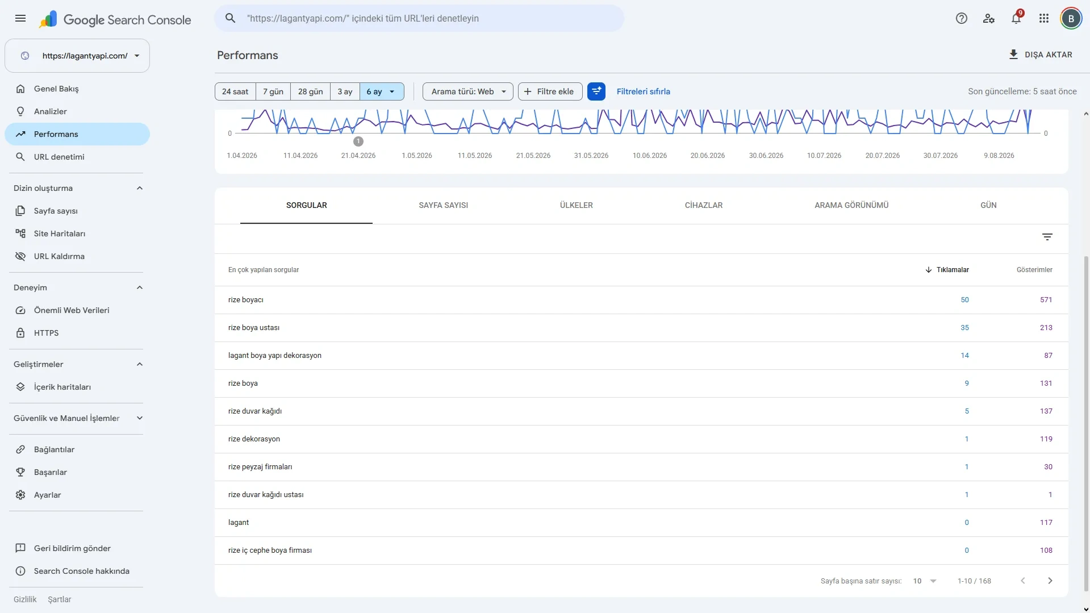Select the 24 saat date range
The height and width of the screenshot is (613, 1090).
235,91
